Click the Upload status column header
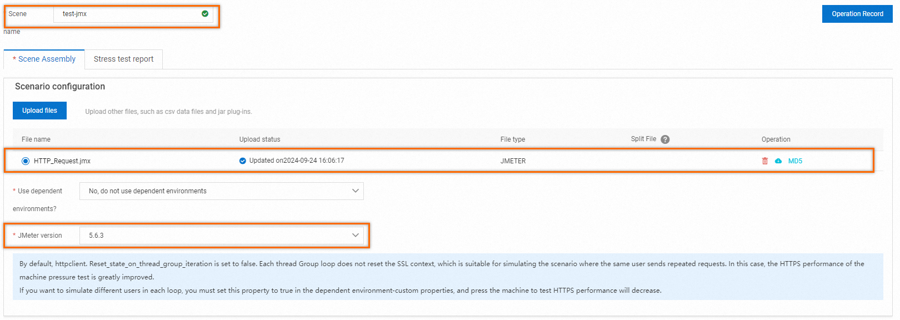The height and width of the screenshot is (320, 900). click(259, 139)
